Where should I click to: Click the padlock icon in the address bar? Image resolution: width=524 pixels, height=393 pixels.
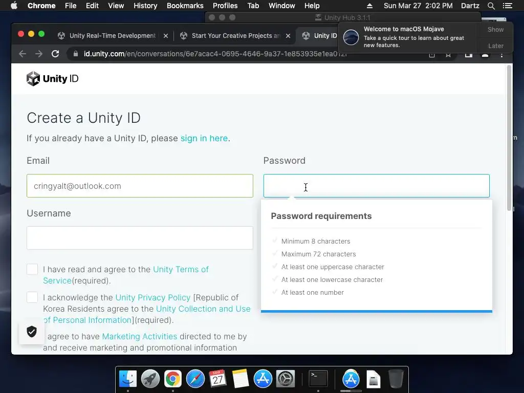[x=76, y=54]
